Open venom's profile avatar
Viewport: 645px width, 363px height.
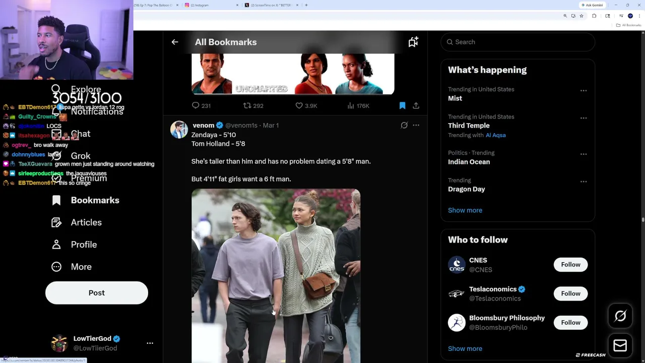179,130
